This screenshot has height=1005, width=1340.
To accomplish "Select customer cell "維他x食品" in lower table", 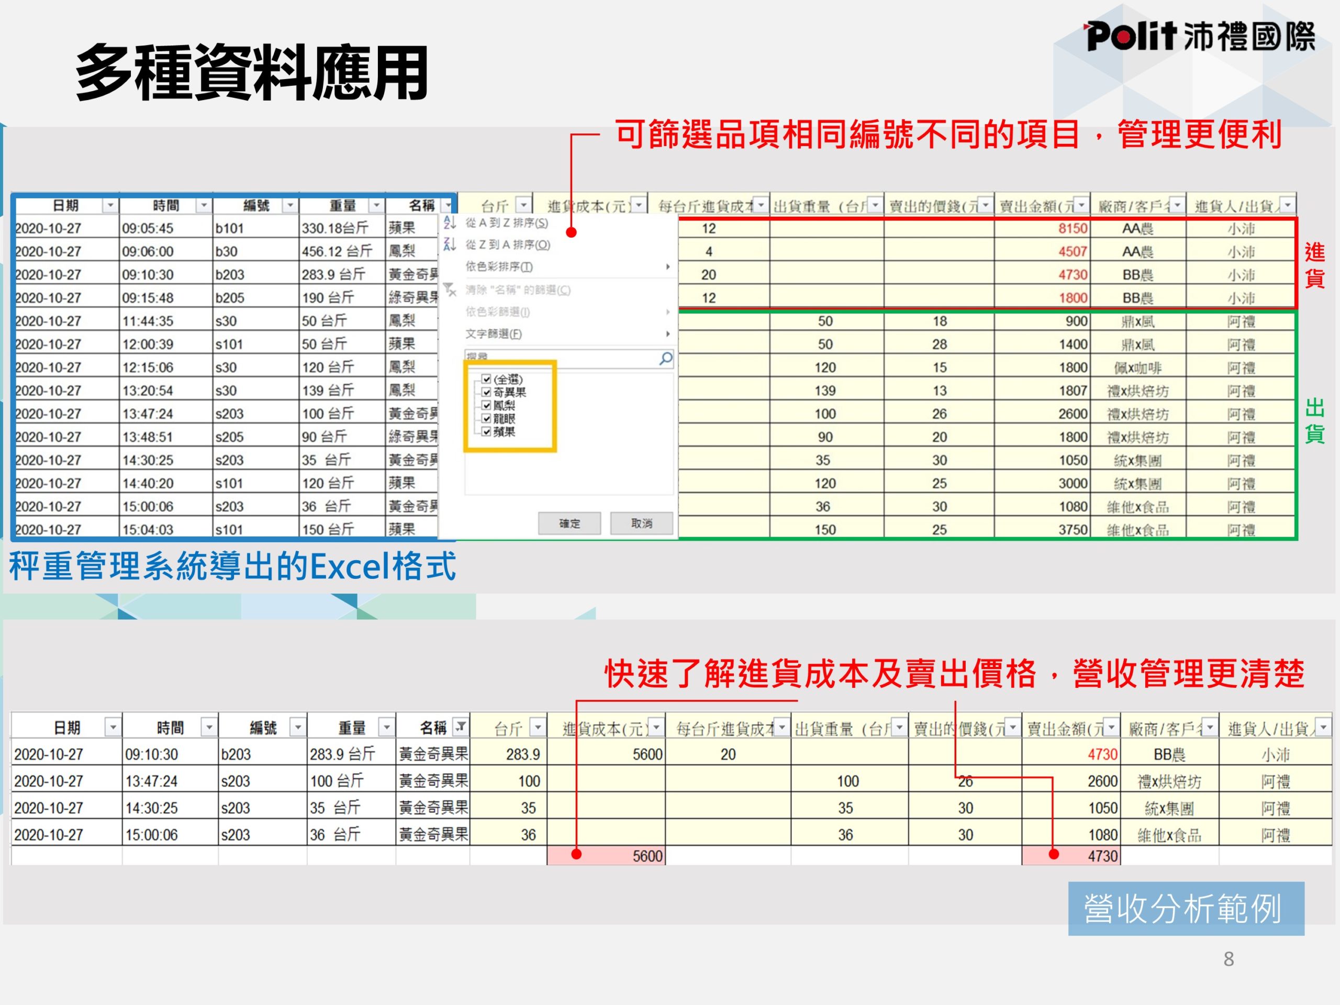I will click(x=1169, y=835).
